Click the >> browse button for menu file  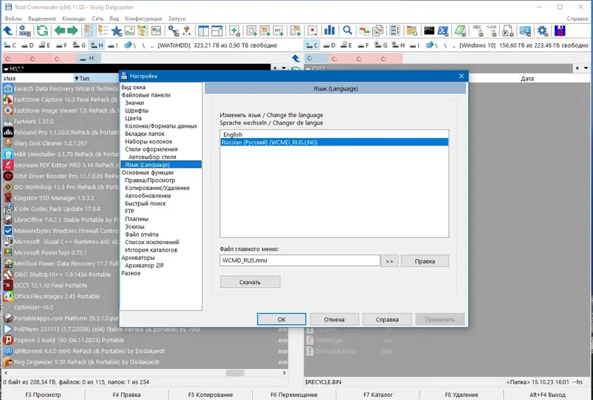[390, 261]
